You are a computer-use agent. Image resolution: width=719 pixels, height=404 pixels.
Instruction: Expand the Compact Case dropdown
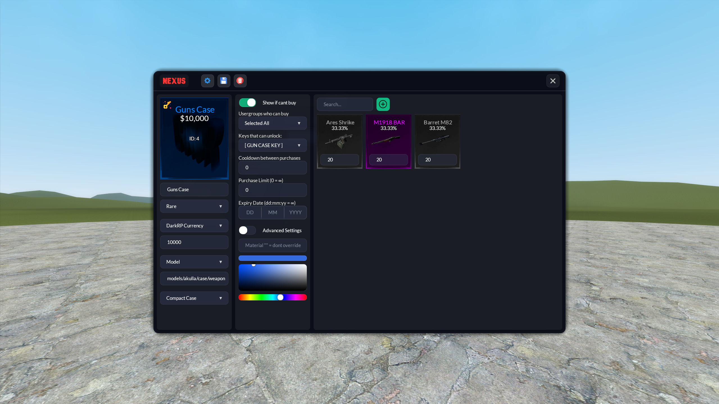[194, 298]
